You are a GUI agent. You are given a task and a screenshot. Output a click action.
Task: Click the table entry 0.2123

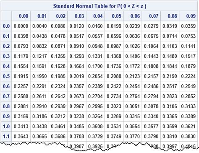133,76
